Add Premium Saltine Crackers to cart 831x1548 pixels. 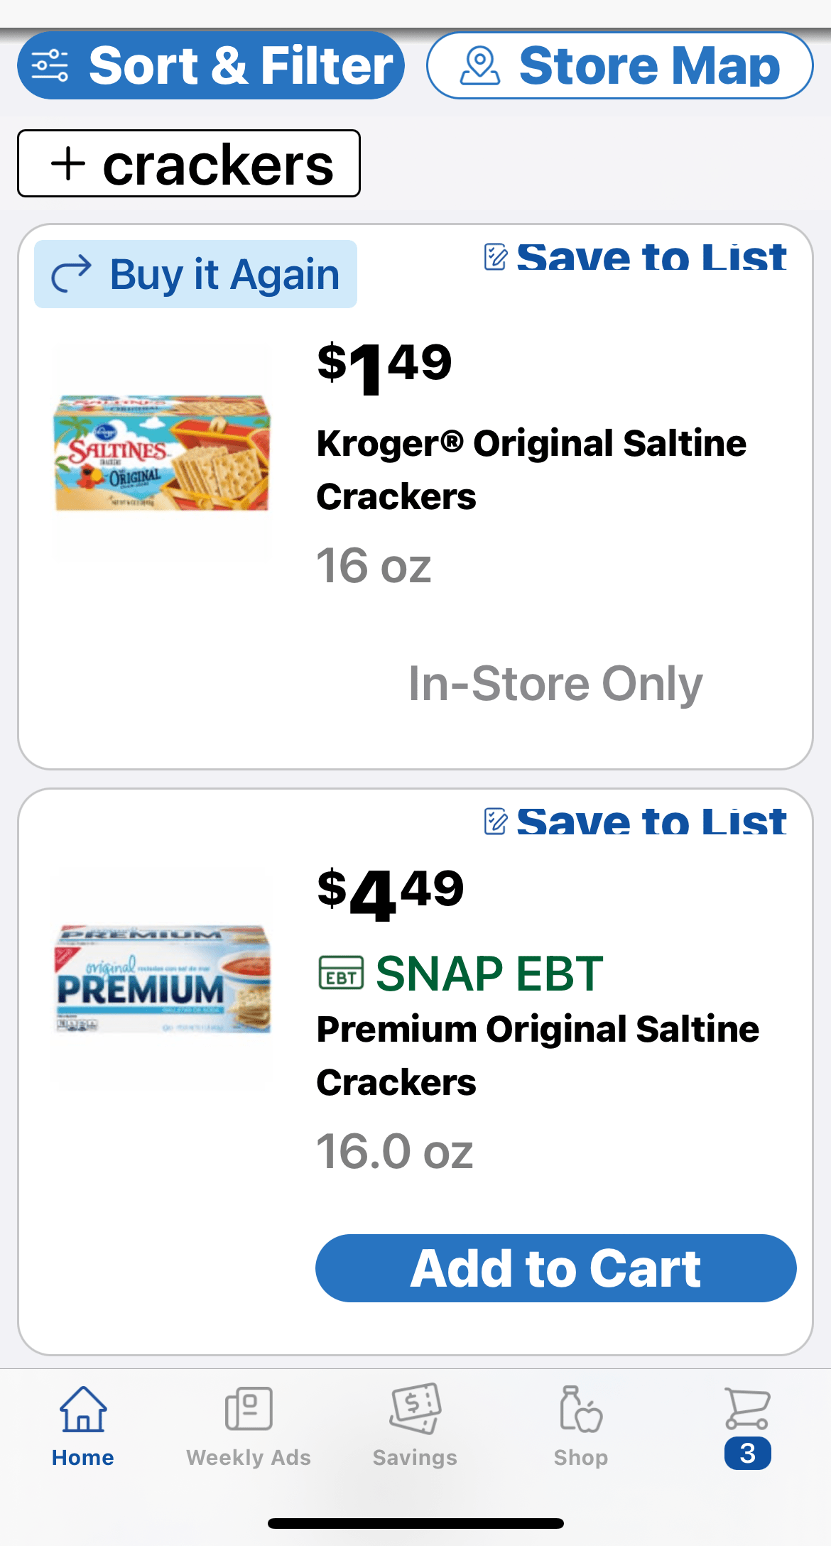coord(555,1268)
